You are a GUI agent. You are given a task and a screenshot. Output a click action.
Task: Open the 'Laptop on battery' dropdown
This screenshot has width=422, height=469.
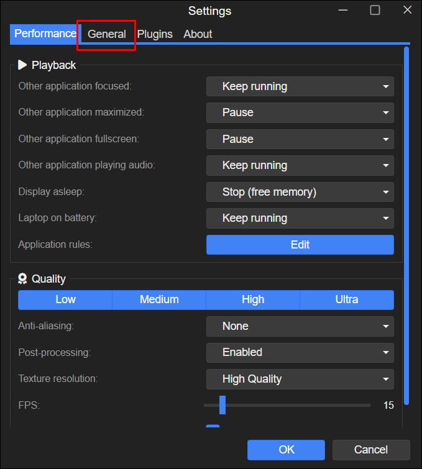[300, 218]
